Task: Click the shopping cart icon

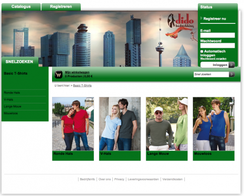Action: (x=59, y=74)
